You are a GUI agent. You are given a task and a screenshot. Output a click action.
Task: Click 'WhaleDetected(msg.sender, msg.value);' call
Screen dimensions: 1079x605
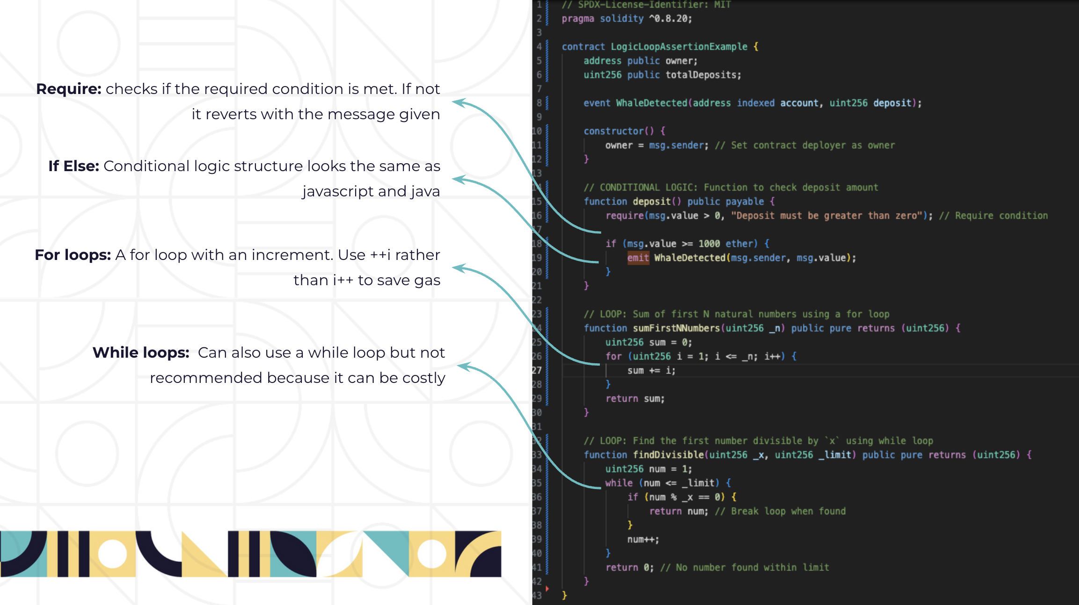755,258
